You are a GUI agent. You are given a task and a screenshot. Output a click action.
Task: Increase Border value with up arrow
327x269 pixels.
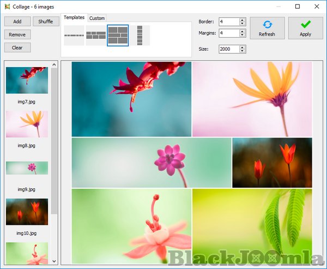[243, 20]
